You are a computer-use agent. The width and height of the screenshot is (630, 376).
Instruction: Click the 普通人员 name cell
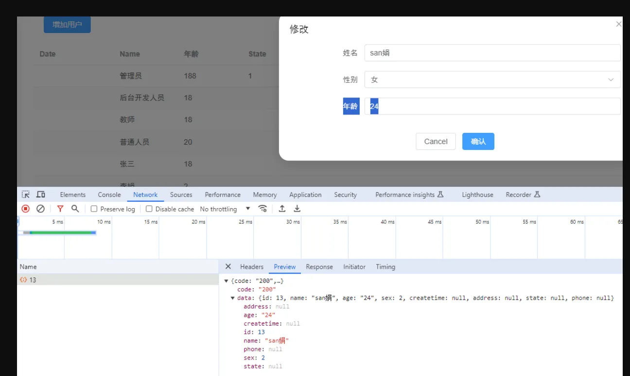135,142
